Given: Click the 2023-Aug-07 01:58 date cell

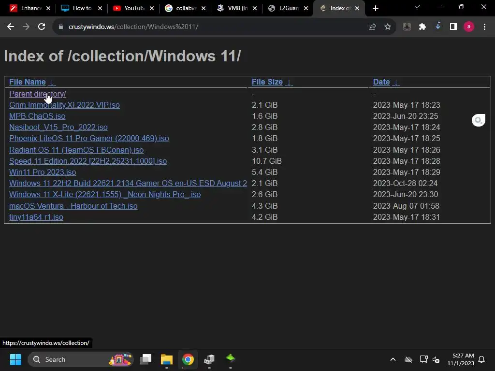Looking at the screenshot, I should tap(406, 206).
